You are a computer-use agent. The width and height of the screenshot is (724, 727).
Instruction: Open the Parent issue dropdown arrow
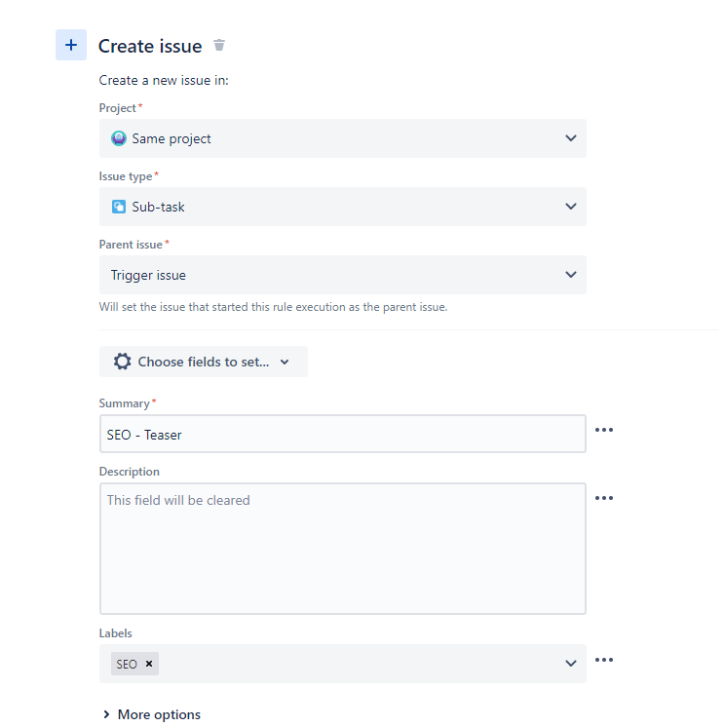tap(571, 275)
